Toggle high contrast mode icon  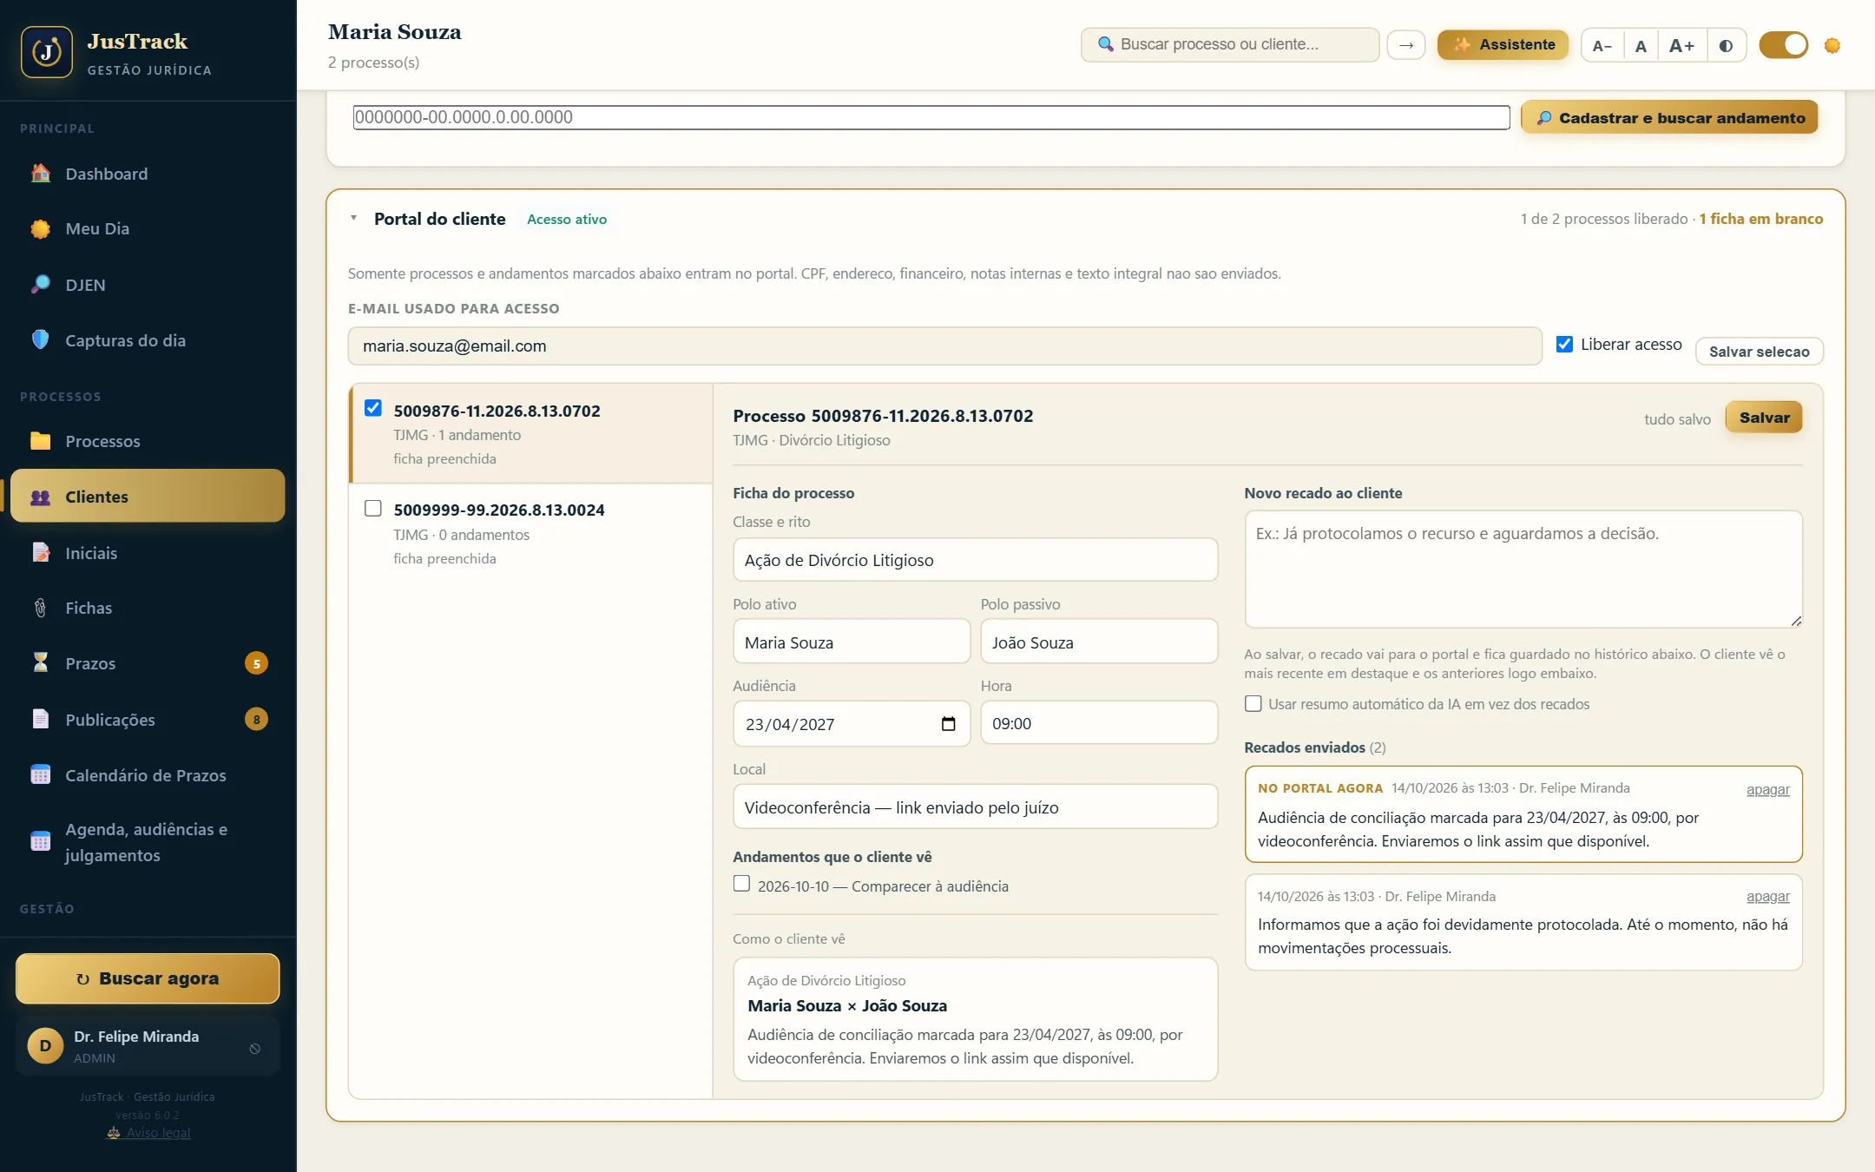tap(1726, 45)
